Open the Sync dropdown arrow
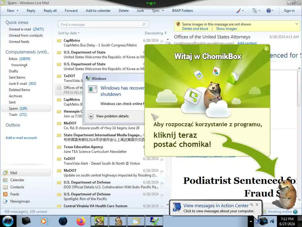 pyautogui.click(x=163, y=11)
